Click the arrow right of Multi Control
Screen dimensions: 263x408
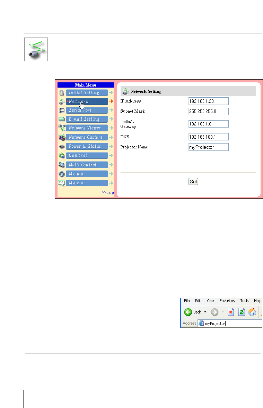click(111, 165)
